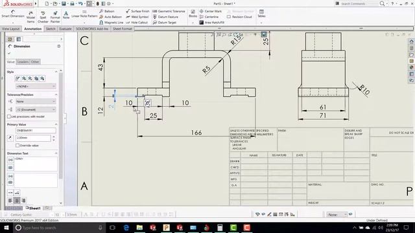This screenshot has width=415, height=233.
Task: Open the layer None dropdown in bottom toolbar
Action: pos(337,214)
